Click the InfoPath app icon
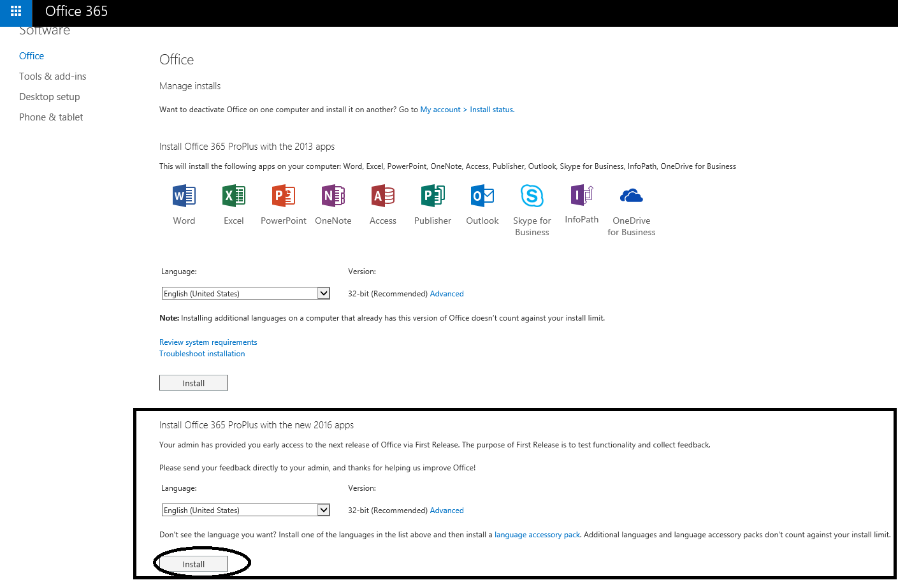 (x=582, y=195)
